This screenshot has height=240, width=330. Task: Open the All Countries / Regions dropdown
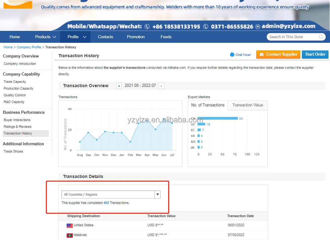point(158,194)
